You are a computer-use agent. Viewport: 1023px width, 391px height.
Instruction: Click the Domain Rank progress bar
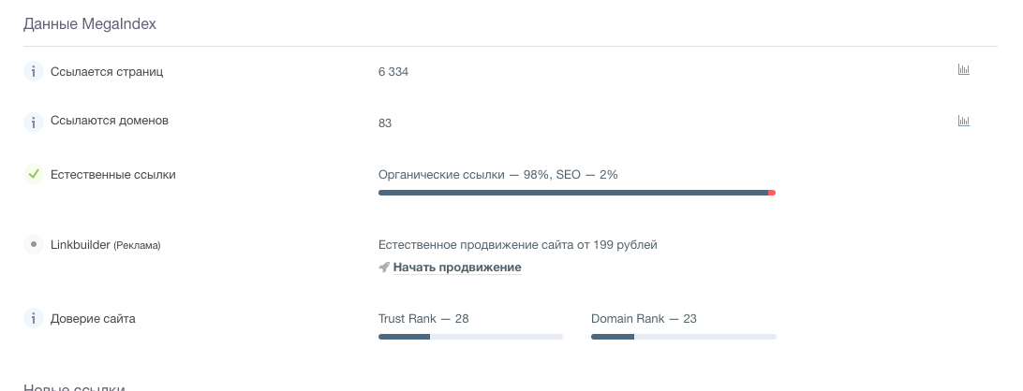[x=683, y=337]
